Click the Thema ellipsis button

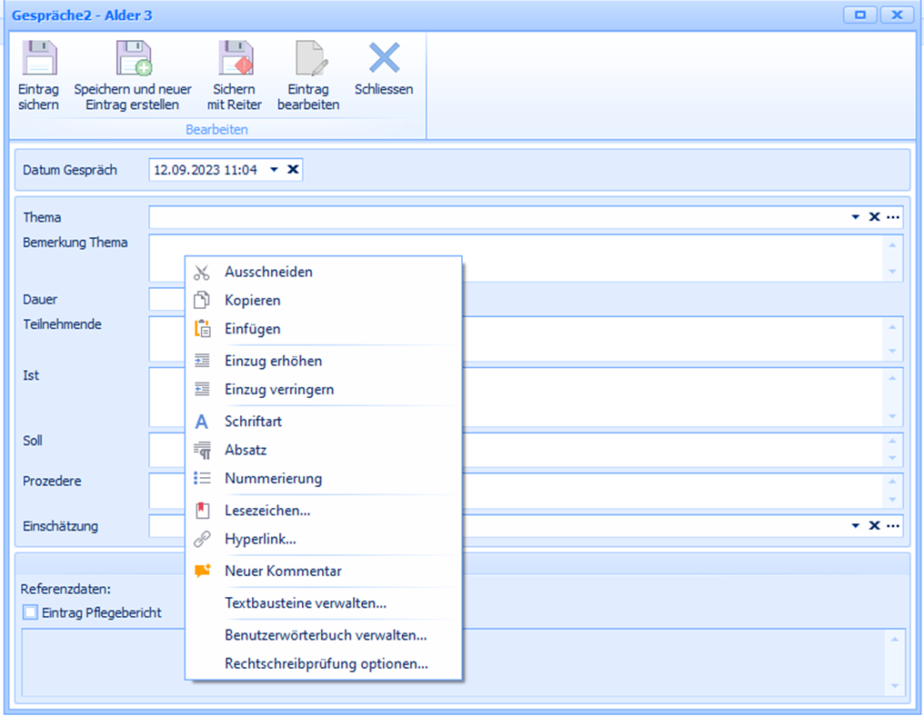893,217
